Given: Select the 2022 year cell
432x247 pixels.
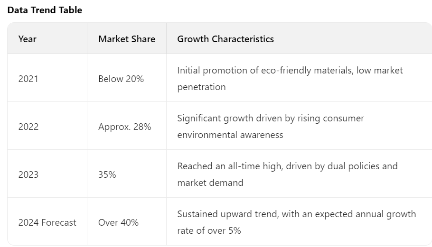Looking at the screenshot, I should pyautogui.click(x=28, y=127).
